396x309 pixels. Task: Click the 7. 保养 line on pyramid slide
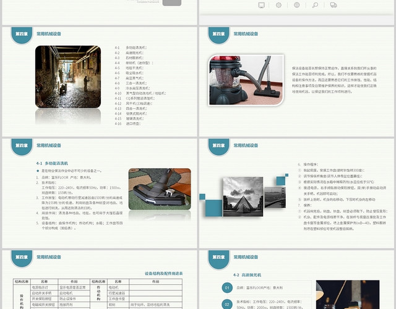tap(304, 205)
